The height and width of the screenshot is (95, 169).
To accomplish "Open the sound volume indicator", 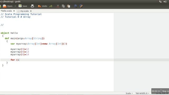I will pos(165,2).
